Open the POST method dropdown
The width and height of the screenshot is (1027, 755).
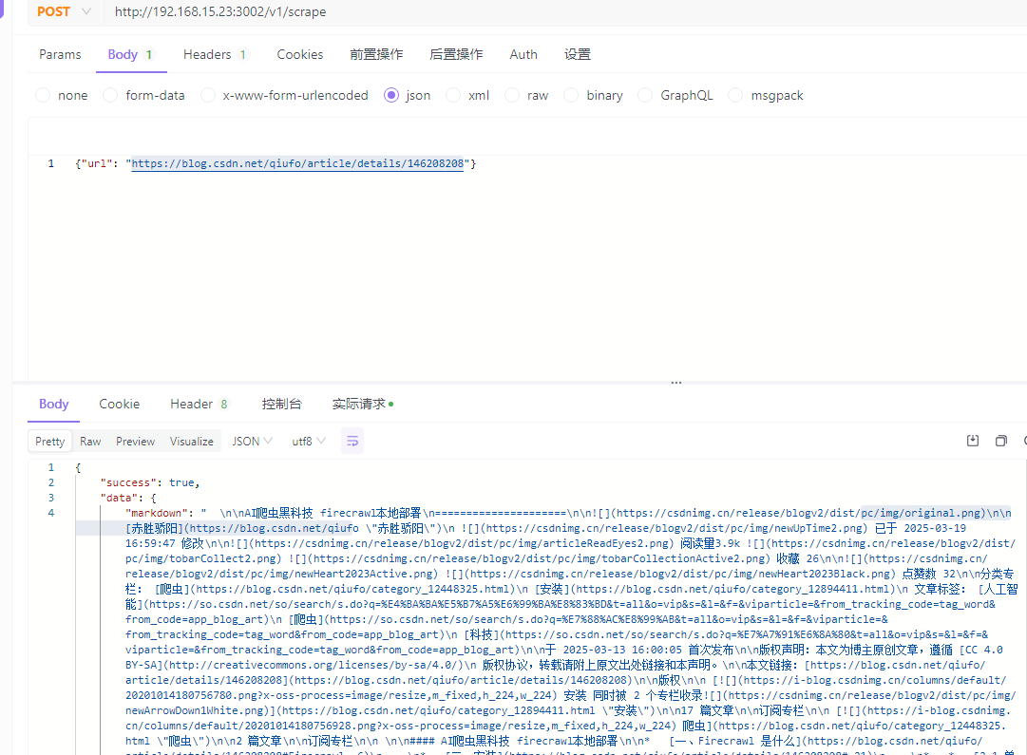pos(65,11)
